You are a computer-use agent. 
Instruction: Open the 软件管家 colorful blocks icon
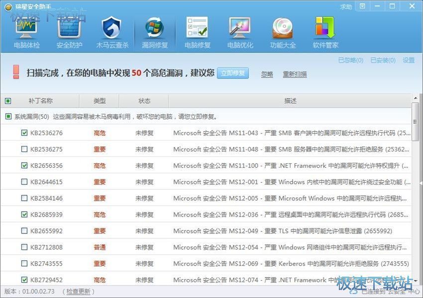[x=325, y=33]
